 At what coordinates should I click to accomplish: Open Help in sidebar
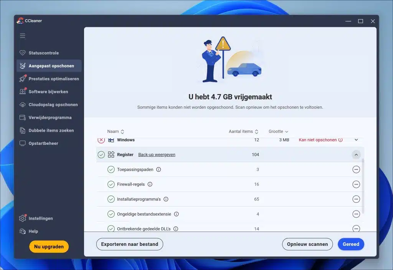pyautogui.click(x=49, y=231)
